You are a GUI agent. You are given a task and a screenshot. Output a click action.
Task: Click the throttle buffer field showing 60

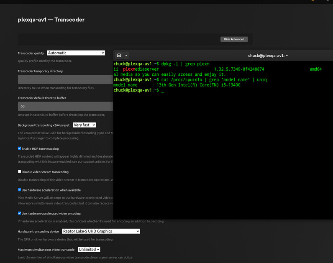[65, 106]
